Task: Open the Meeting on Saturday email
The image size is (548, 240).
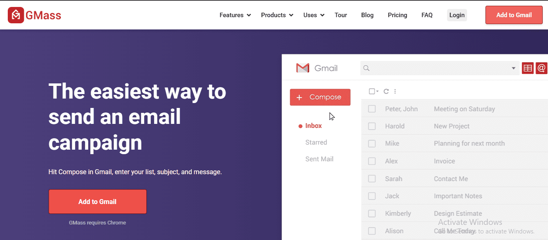Action: click(x=464, y=109)
